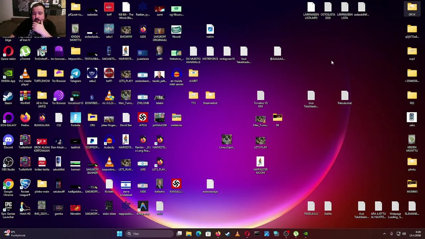
Task: Click the MSTRFORCE text file
Action: pyautogui.click(x=210, y=53)
